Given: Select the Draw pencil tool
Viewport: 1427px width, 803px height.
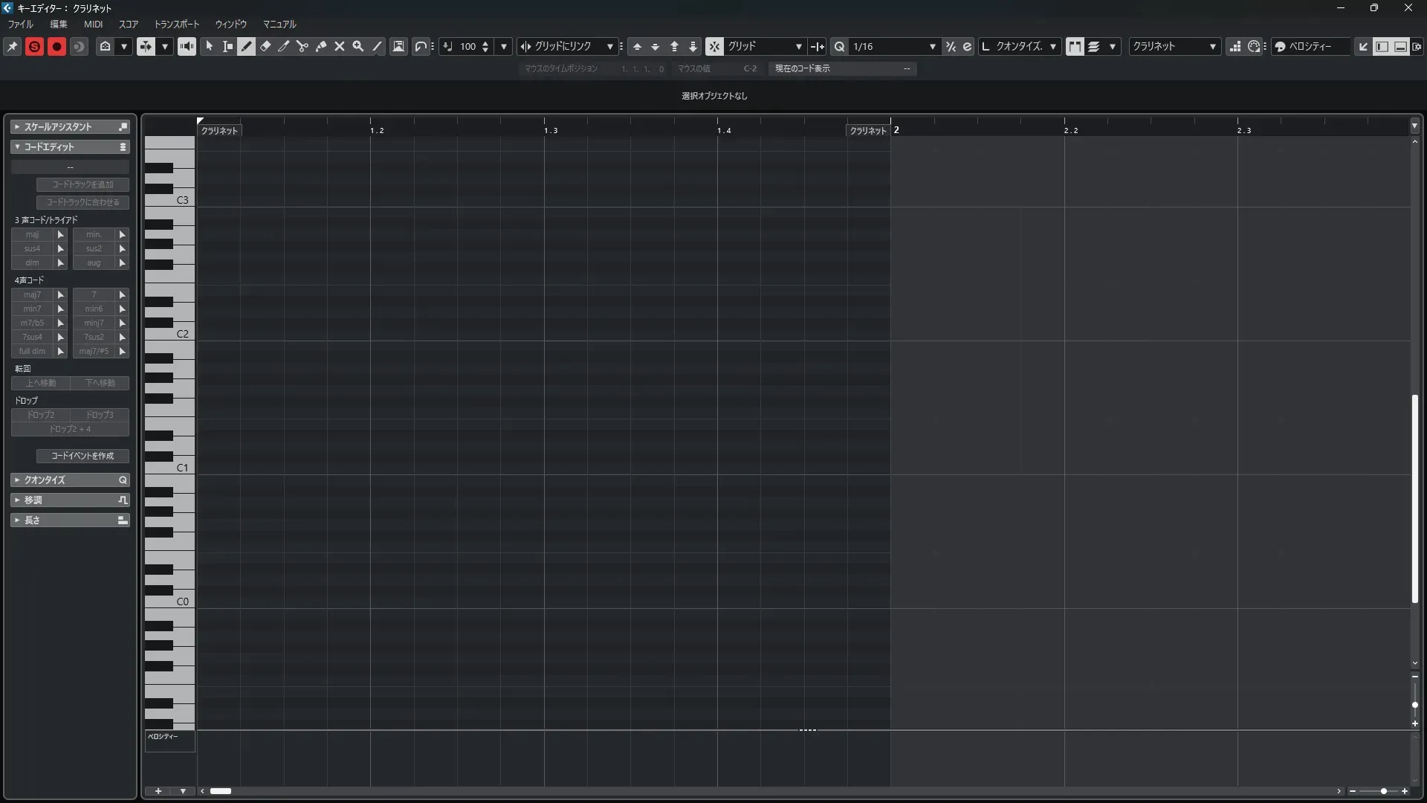Looking at the screenshot, I should tap(247, 46).
